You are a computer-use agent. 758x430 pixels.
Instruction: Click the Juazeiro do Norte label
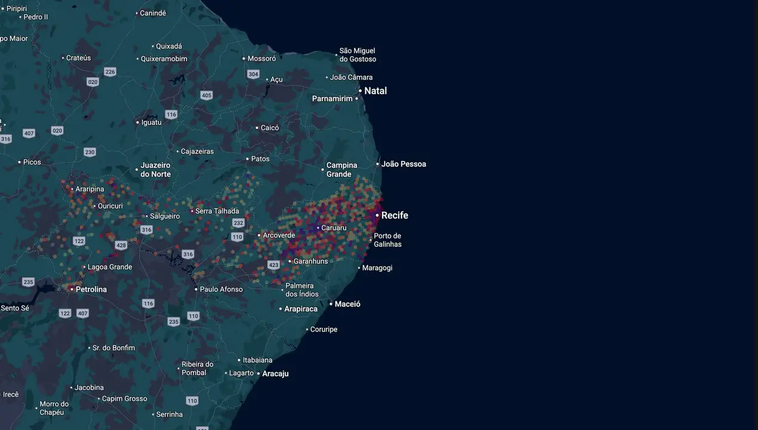pos(156,170)
